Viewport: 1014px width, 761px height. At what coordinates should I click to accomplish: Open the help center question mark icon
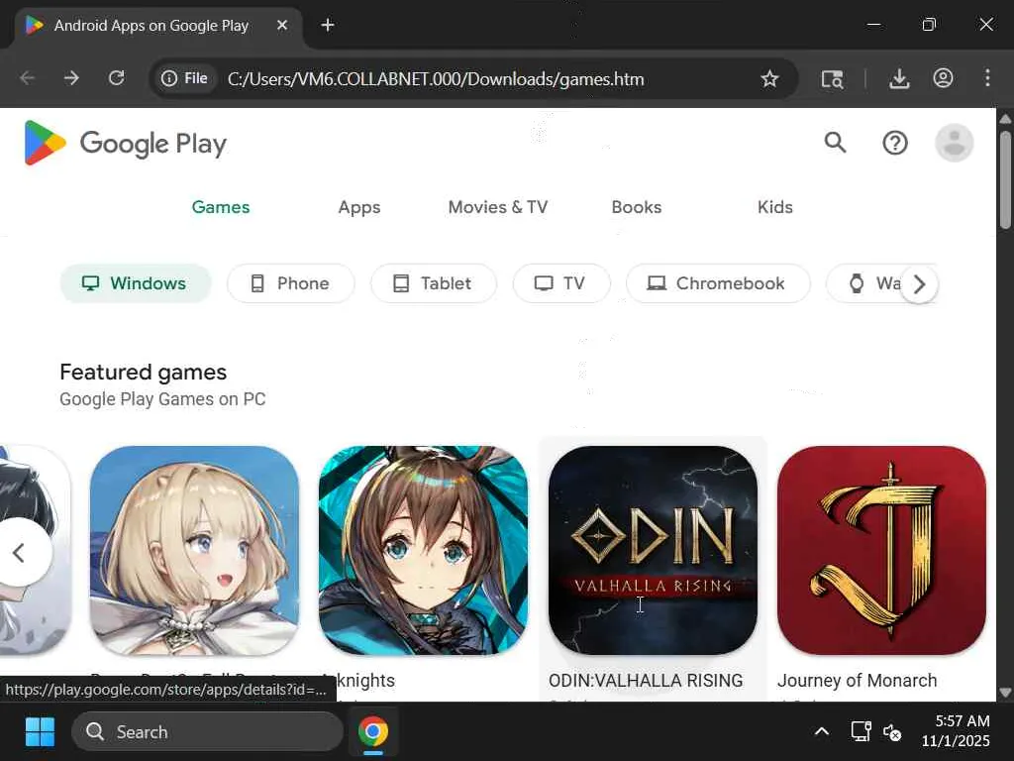(x=895, y=143)
